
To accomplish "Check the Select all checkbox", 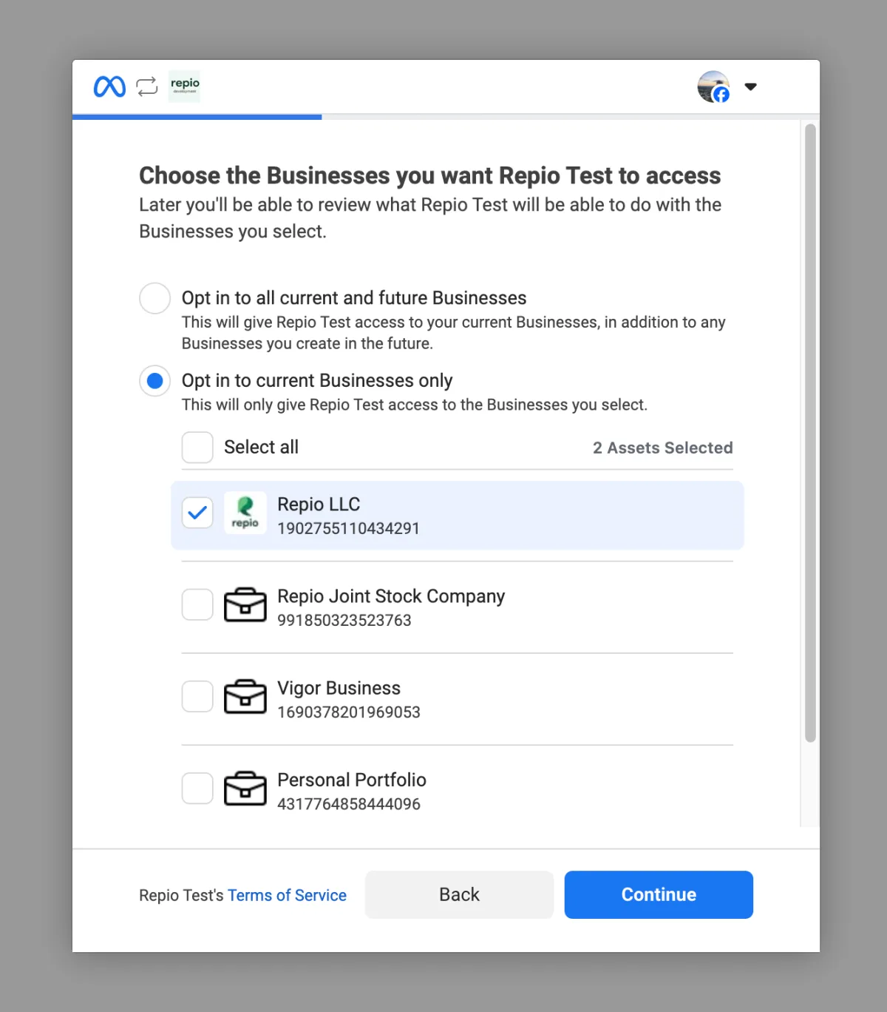I will tap(197, 448).
